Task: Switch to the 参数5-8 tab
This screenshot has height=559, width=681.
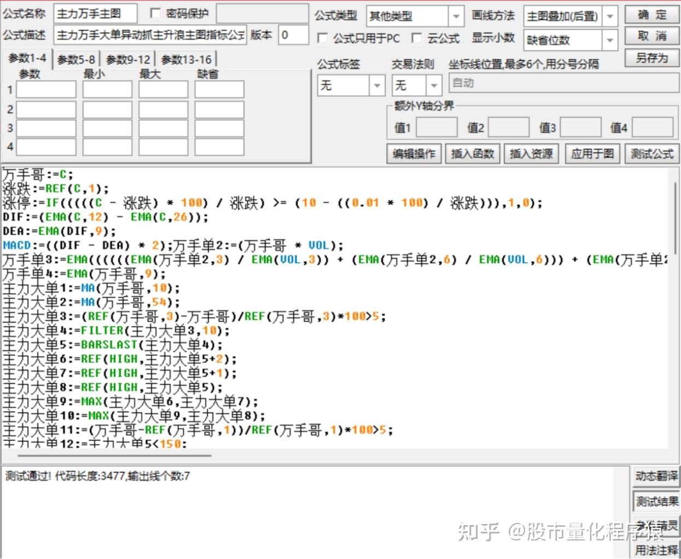Action: tap(76, 60)
